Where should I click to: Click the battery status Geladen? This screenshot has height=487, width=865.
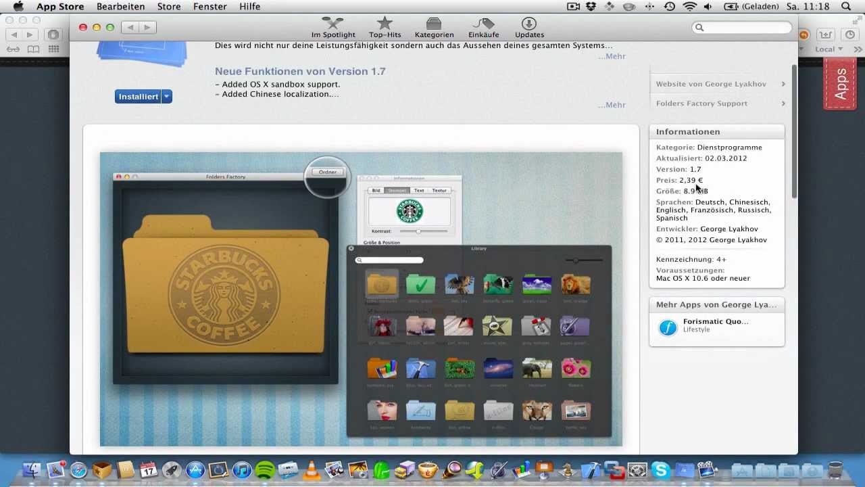(751, 6)
